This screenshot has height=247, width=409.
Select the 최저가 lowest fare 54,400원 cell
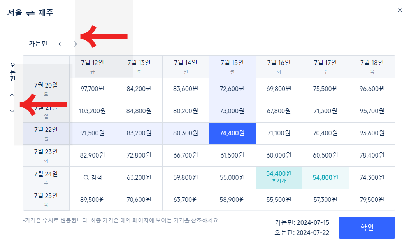click(279, 177)
